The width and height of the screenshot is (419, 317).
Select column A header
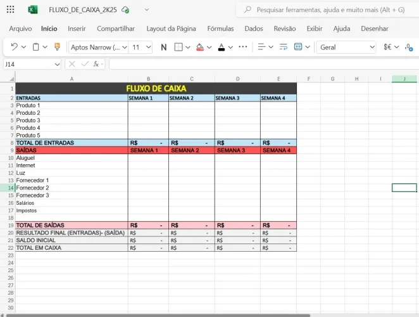(72, 79)
